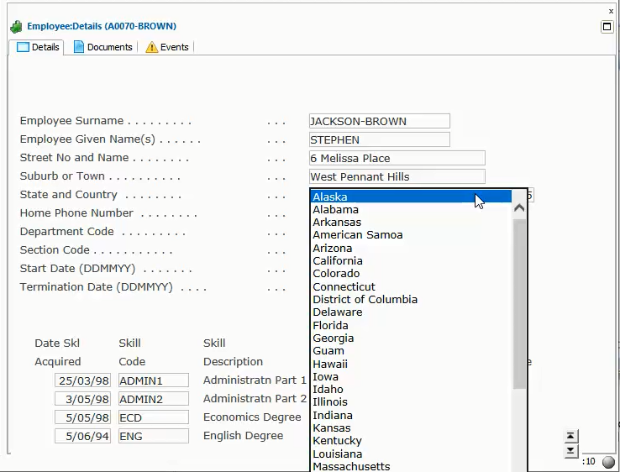620x472 pixels.
Task: Choose Louisiana from the state list
Action: click(x=337, y=454)
